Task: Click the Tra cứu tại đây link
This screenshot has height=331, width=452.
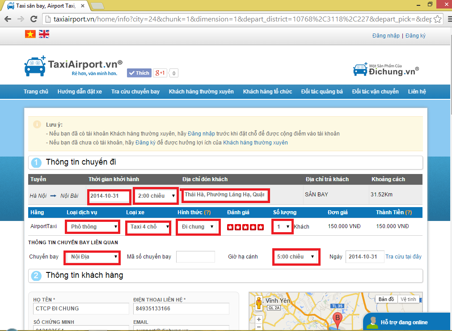Action: pyautogui.click(x=403, y=257)
